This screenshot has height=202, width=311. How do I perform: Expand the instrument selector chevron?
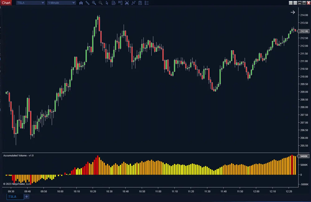43,2
